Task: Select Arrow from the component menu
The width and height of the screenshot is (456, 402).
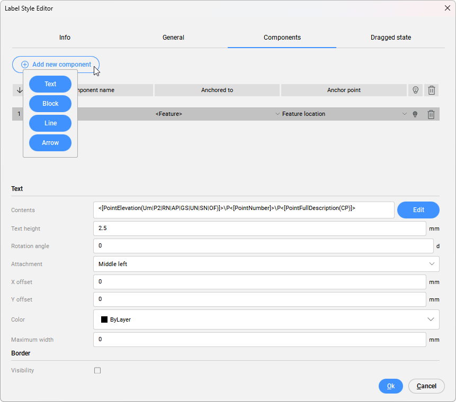Action: pos(50,143)
